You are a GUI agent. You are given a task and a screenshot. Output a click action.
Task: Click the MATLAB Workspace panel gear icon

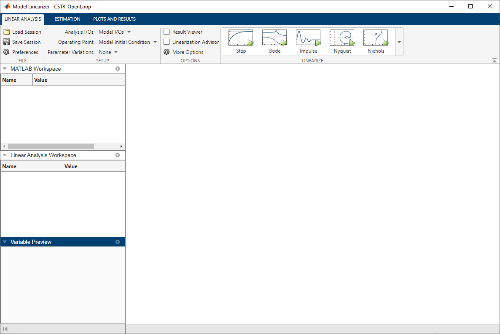tap(117, 69)
